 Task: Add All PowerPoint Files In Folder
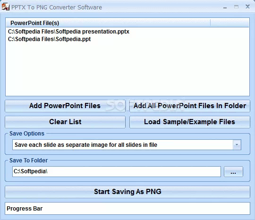pyautogui.click(x=190, y=106)
